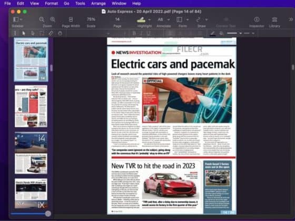Select the Draw tool
The height and width of the screenshot is (221, 295).
198,19
